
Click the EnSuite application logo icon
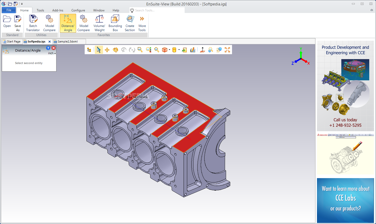coord(4,4)
